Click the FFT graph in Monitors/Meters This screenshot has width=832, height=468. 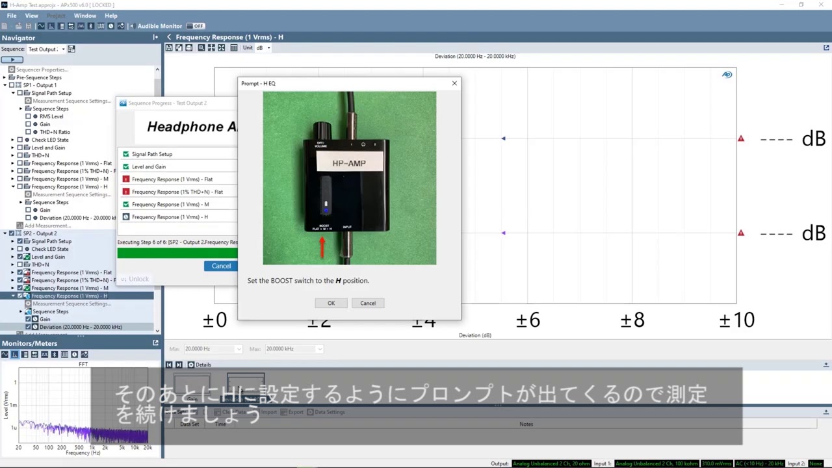(x=83, y=404)
